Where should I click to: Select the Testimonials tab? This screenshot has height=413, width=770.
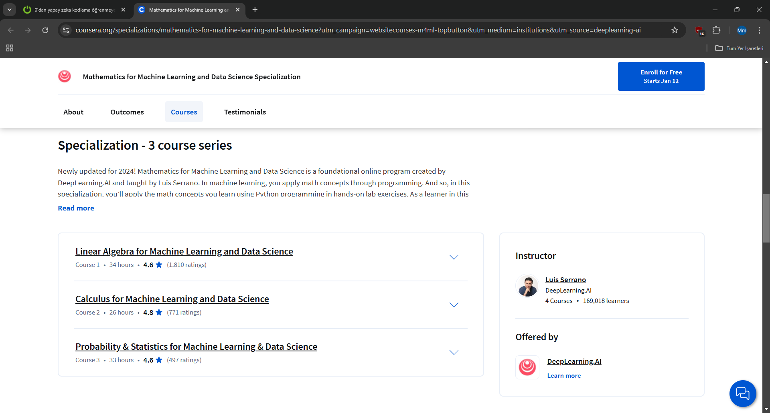click(245, 112)
